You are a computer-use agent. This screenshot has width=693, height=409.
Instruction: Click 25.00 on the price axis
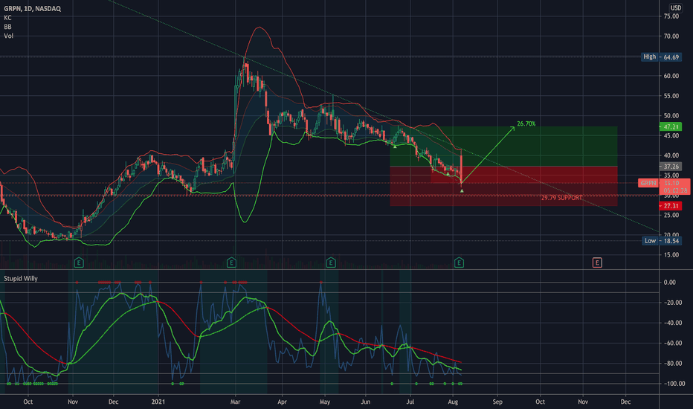pyautogui.click(x=671, y=216)
